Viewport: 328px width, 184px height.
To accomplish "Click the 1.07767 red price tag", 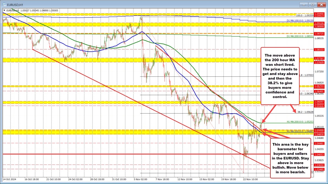I will pyautogui.click(x=319, y=58).
